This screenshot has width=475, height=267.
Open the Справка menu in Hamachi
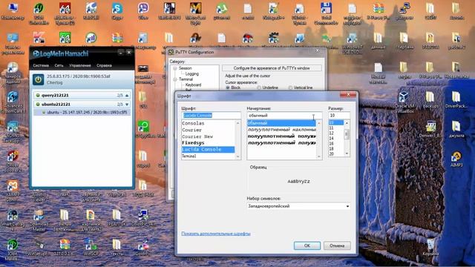pyautogui.click(x=104, y=65)
